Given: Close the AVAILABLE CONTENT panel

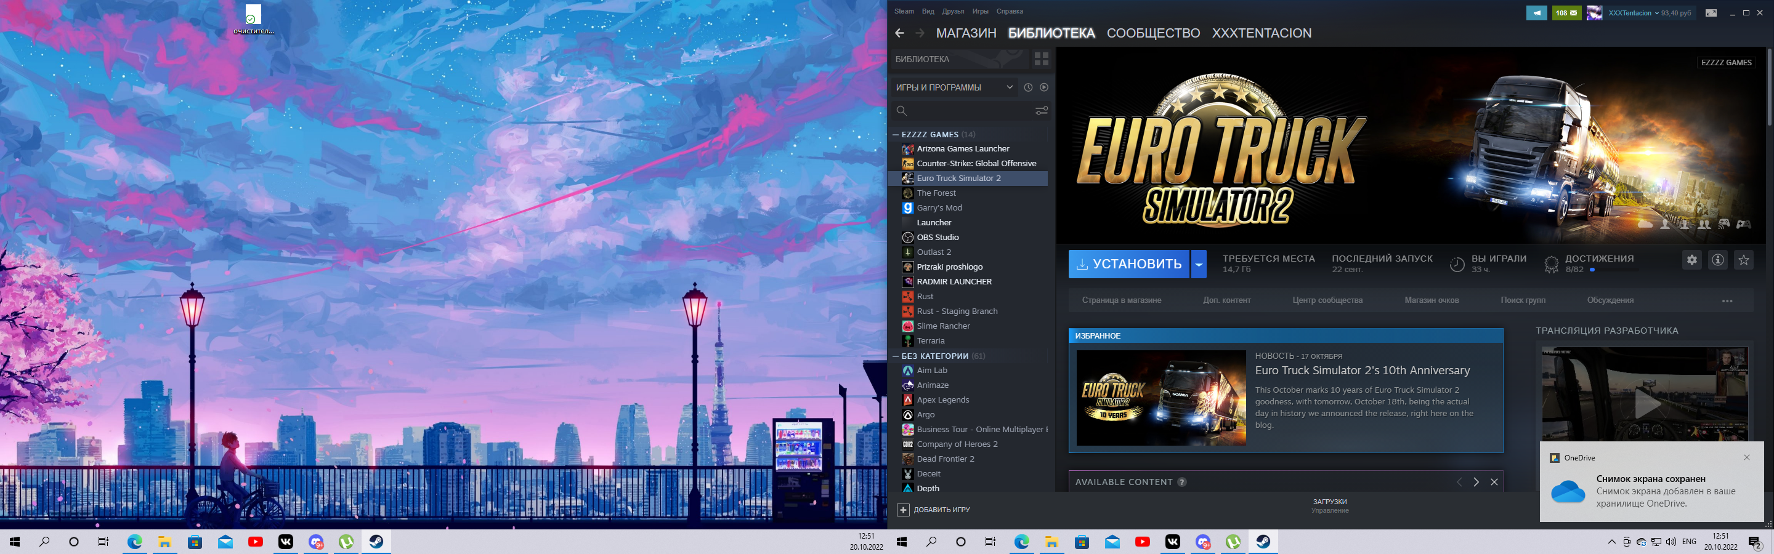Looking at the screenshot, I should [1494, 482].
